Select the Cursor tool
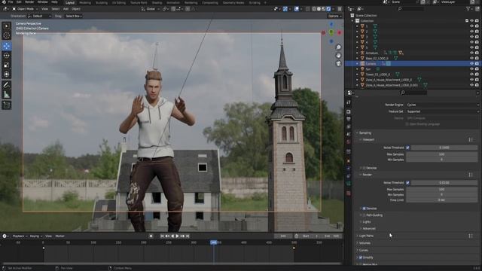482x271 pixels. [7, 35]
